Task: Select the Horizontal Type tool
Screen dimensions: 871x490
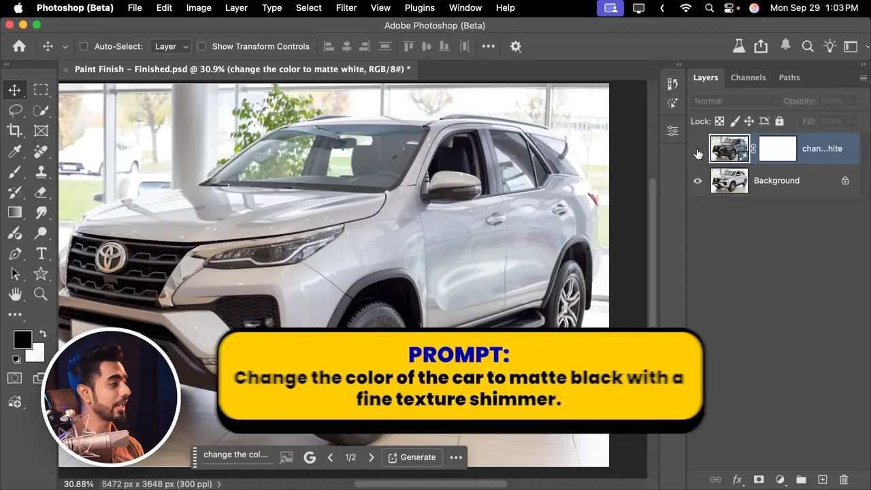Action: point(41,253)
